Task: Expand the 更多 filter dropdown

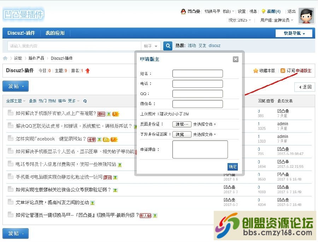Action: click(x=73, y=101)
